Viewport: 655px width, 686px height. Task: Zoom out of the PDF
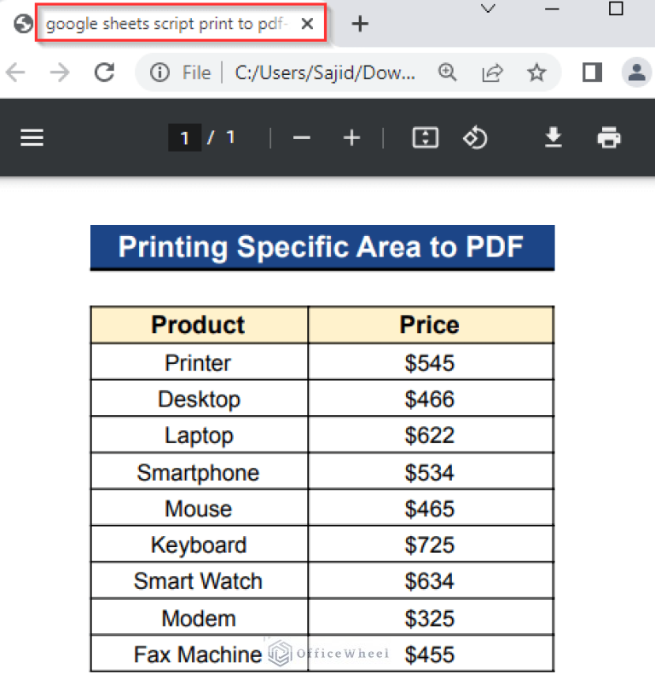coord(301,137)
